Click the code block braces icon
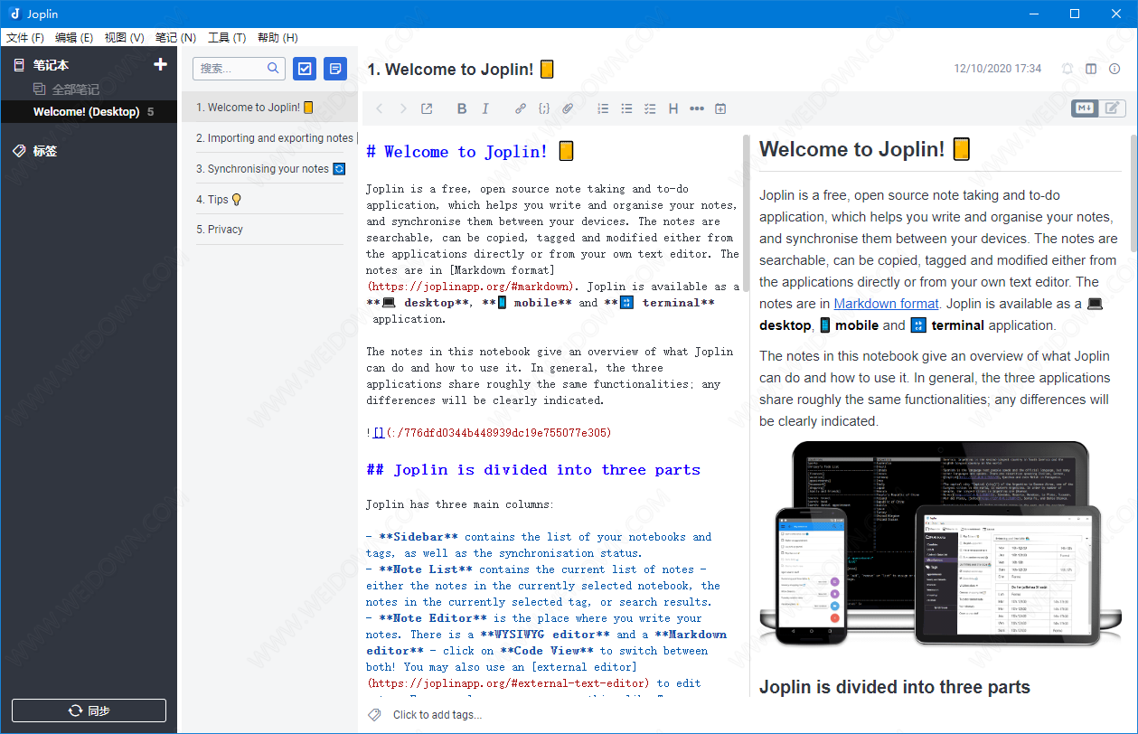Screen dimensions: 1138x734 544,108
